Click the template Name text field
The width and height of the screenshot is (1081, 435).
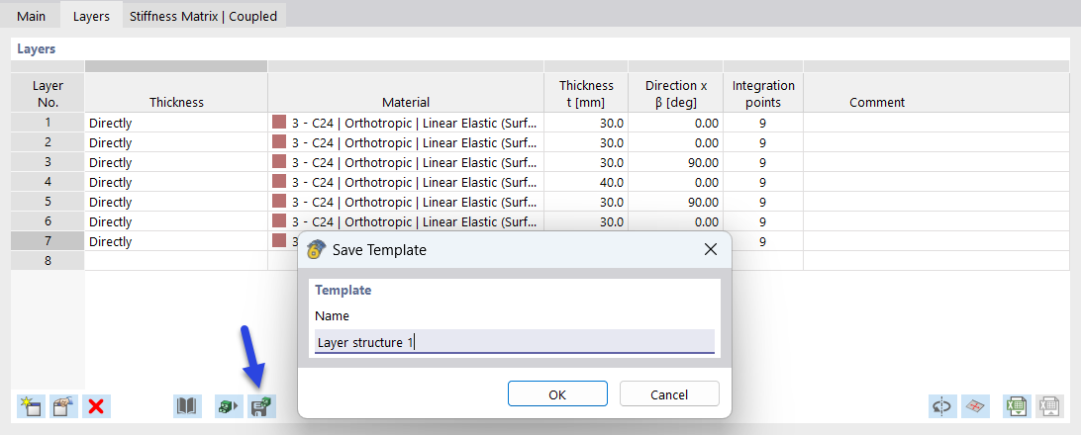coord(514,342)
